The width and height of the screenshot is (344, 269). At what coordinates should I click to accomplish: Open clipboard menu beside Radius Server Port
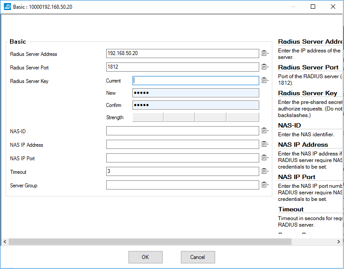click(265, 67)
